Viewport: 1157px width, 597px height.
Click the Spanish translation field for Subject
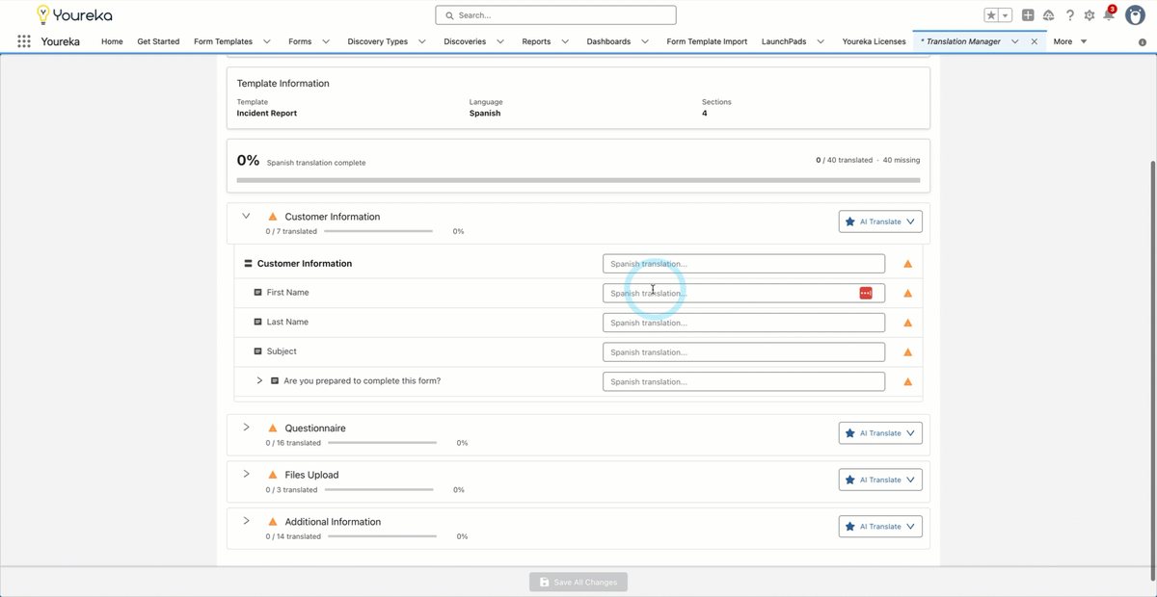(x=743, y=352)
